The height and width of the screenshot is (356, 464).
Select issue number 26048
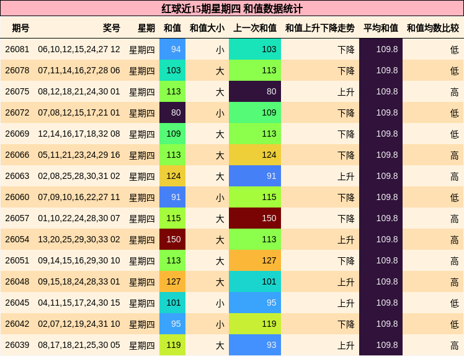[x=17, y=281]
